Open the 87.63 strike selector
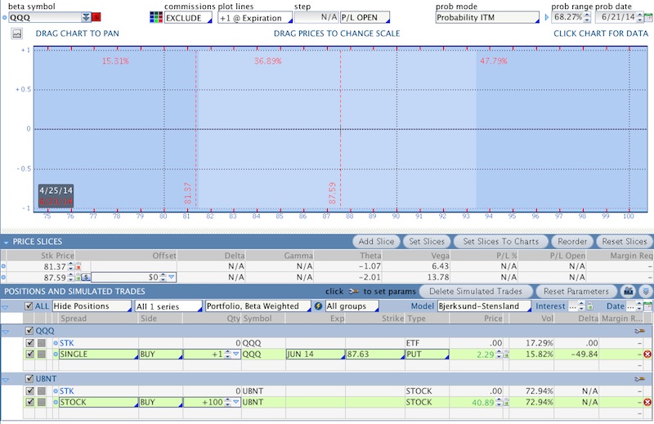Screen dimensions: 654x424 [375, 355]
